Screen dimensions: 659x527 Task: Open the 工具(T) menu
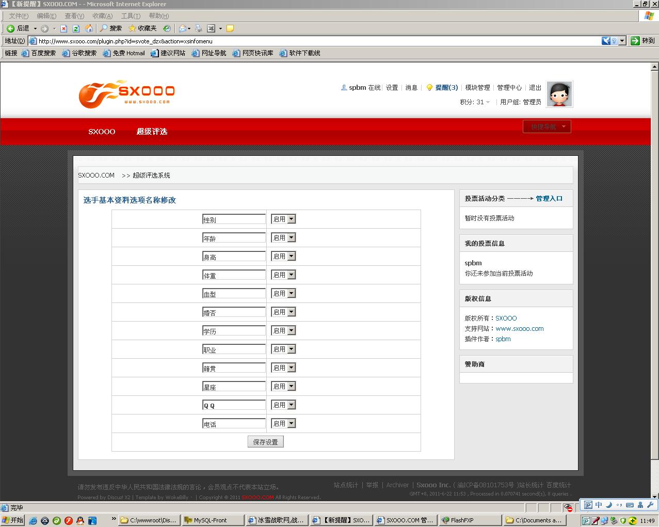tap(130, 15)
